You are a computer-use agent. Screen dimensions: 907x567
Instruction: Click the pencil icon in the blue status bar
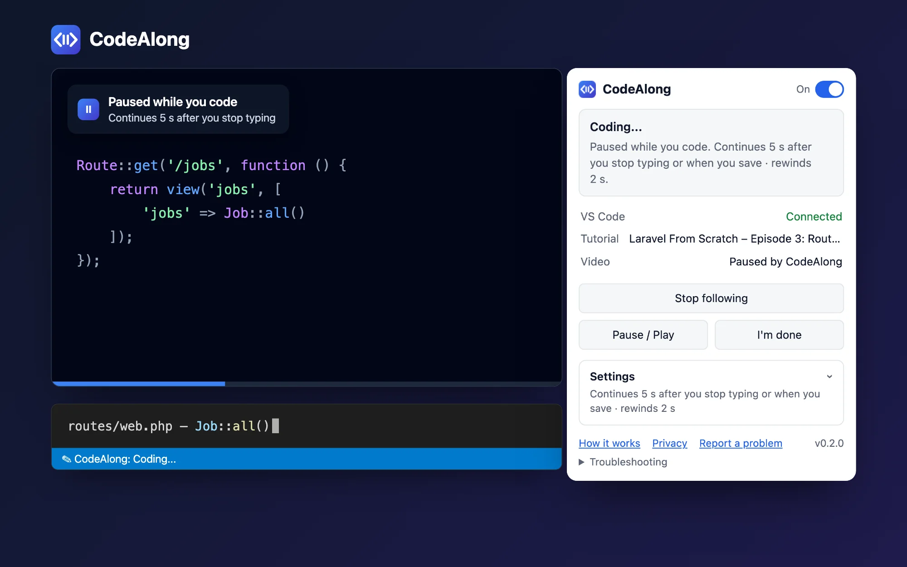67,459
